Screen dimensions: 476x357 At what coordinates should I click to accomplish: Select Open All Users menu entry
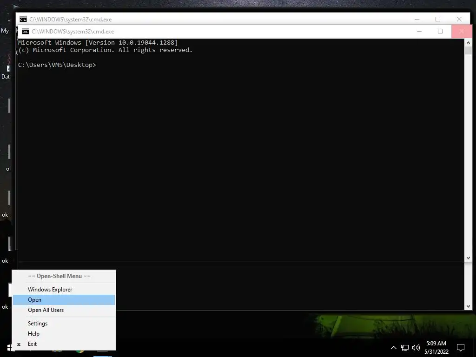(64, 310)
